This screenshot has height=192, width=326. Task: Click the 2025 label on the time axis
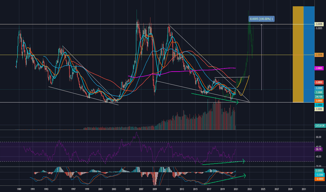(x=263, y=189)
